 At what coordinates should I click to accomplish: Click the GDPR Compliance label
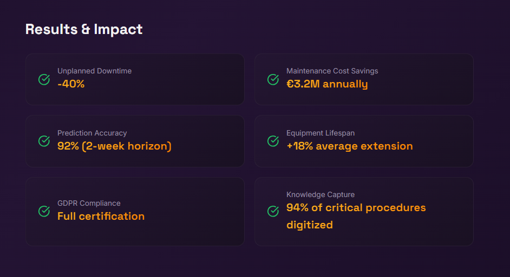click(x=89, y=203)
